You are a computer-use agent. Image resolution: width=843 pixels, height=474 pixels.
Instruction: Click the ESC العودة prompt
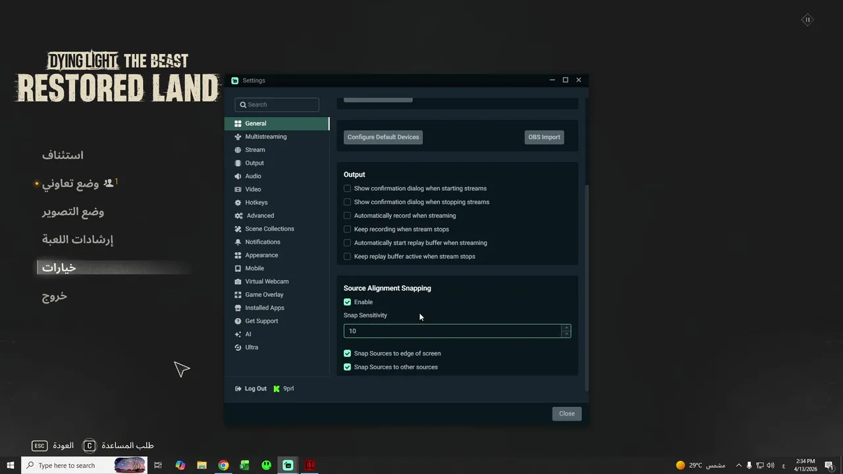(x=53, y=446)
